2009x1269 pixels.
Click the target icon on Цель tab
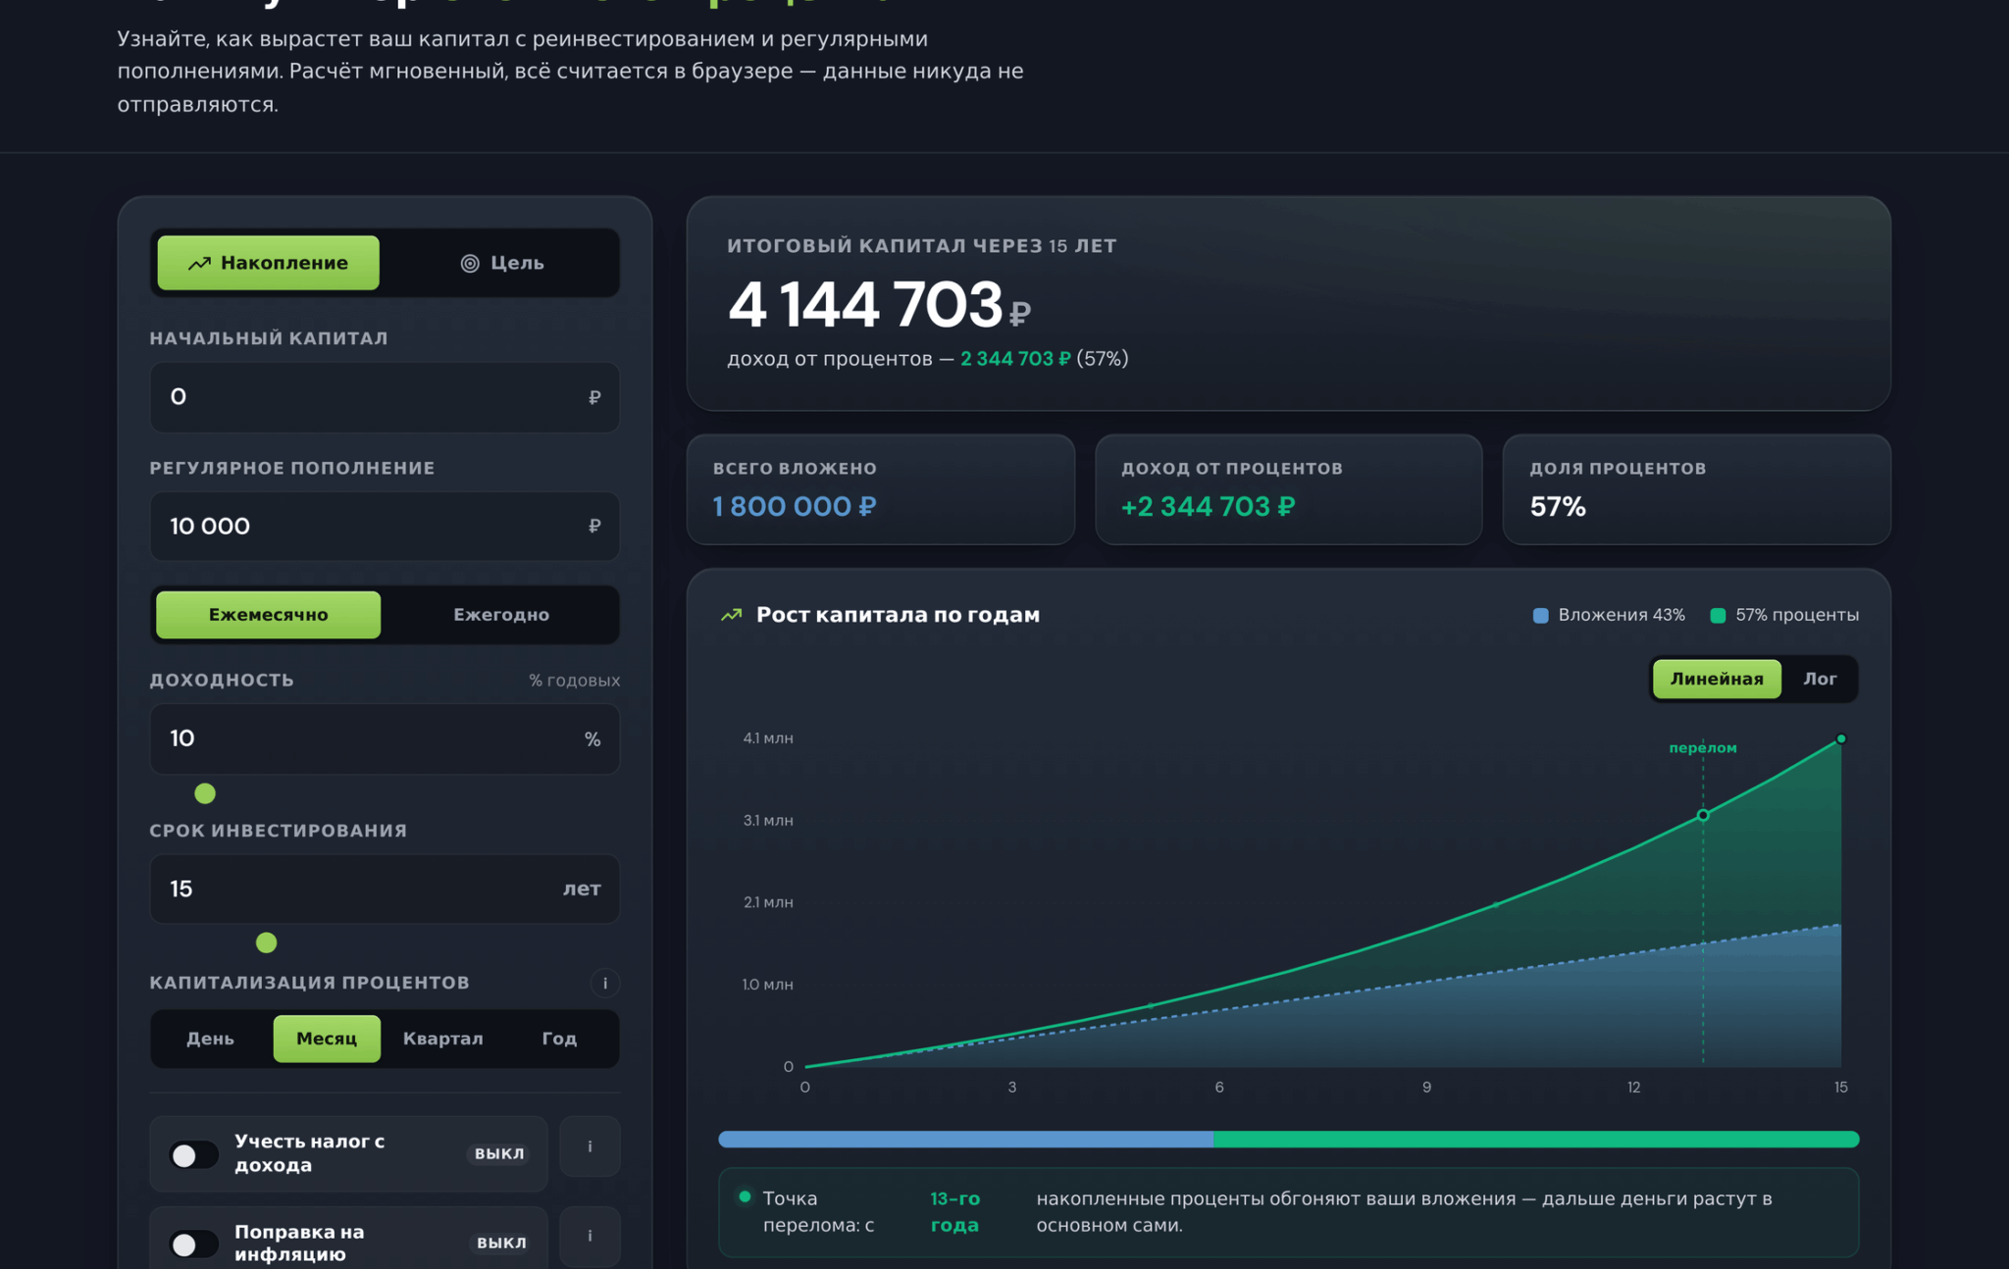pyautogui.click(x=470, y=263)
